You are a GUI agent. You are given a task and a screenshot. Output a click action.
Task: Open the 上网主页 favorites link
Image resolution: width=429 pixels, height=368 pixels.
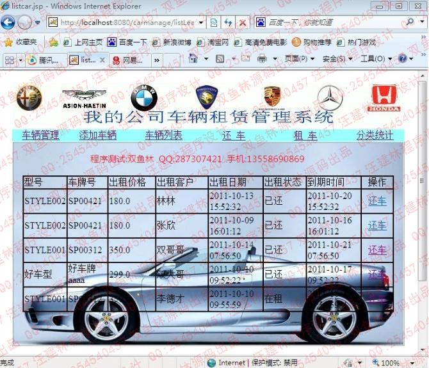pyautogui.click(x=83, y=42)
